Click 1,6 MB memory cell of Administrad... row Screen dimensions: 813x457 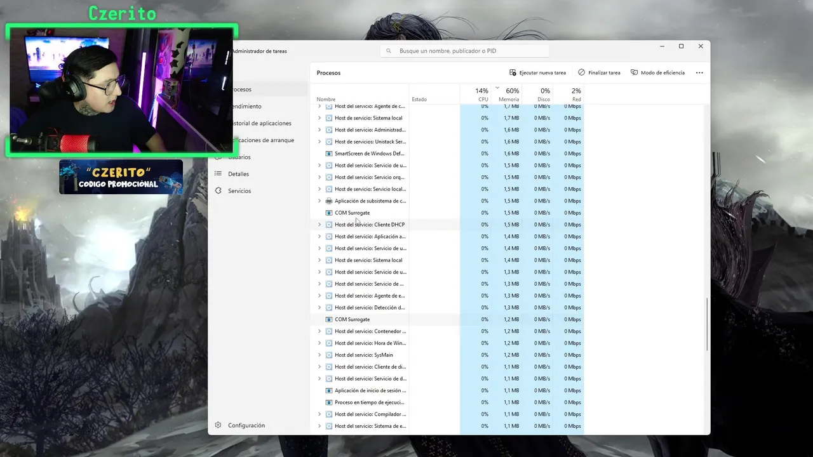coord(507,130)
